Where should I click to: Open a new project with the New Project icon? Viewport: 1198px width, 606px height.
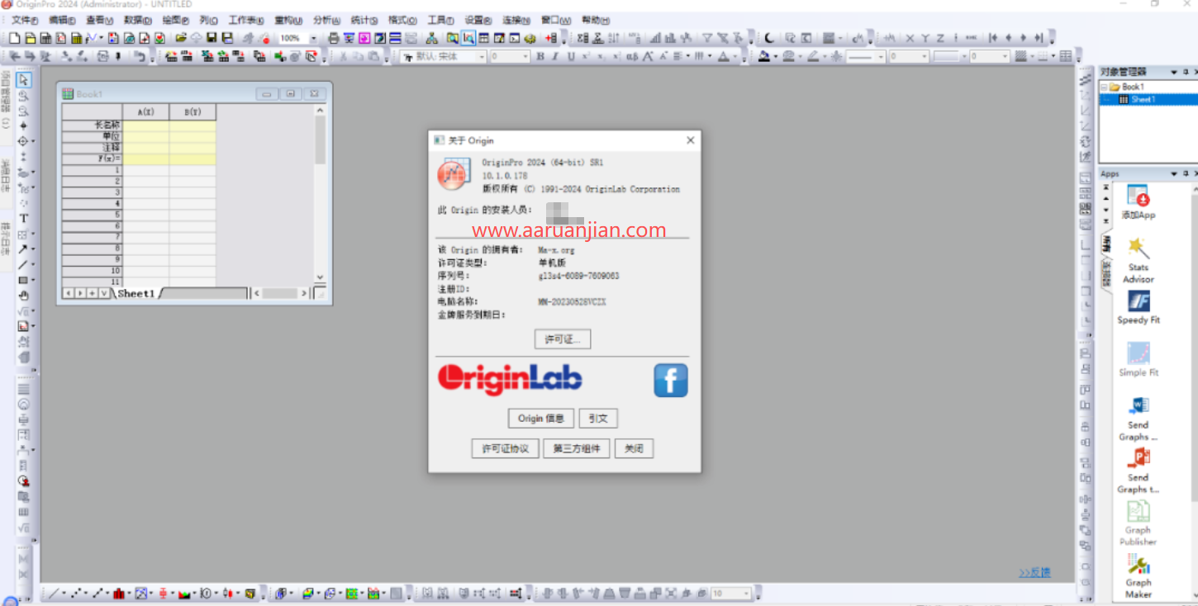click(x=13, y=37)
